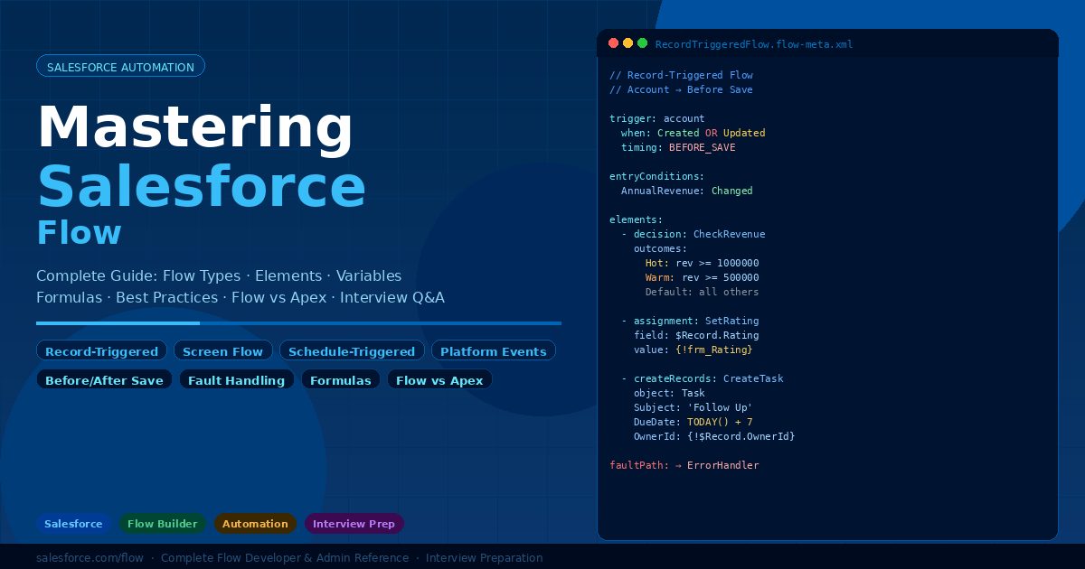Select the Record-Triggered topic pill

coord(101,351)
